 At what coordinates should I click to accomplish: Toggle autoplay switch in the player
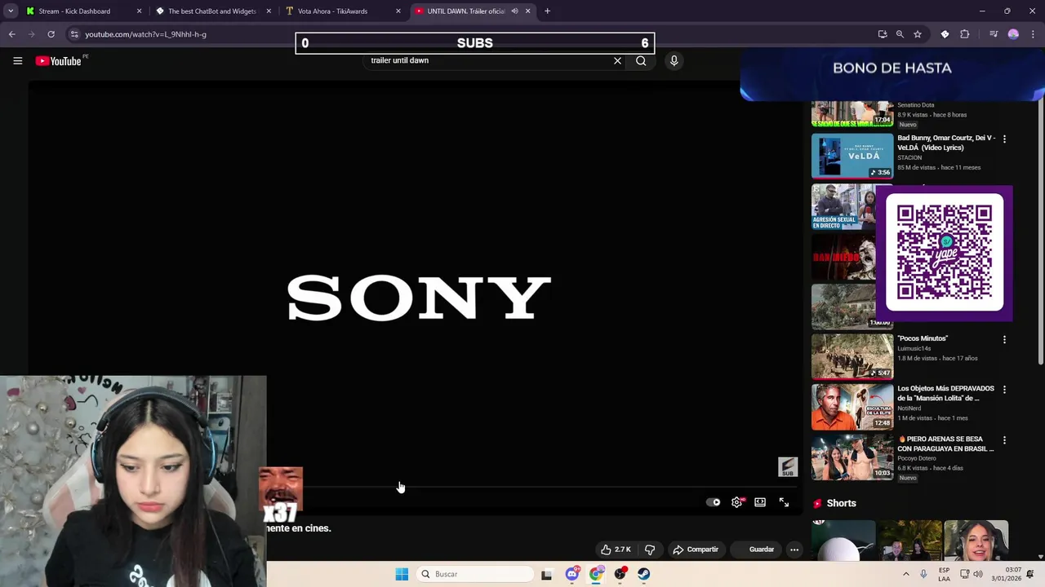[713, 502]
